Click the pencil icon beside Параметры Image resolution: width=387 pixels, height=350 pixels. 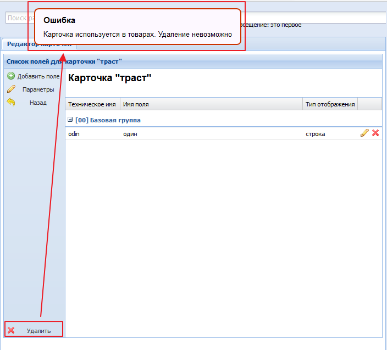coord(10,89)
